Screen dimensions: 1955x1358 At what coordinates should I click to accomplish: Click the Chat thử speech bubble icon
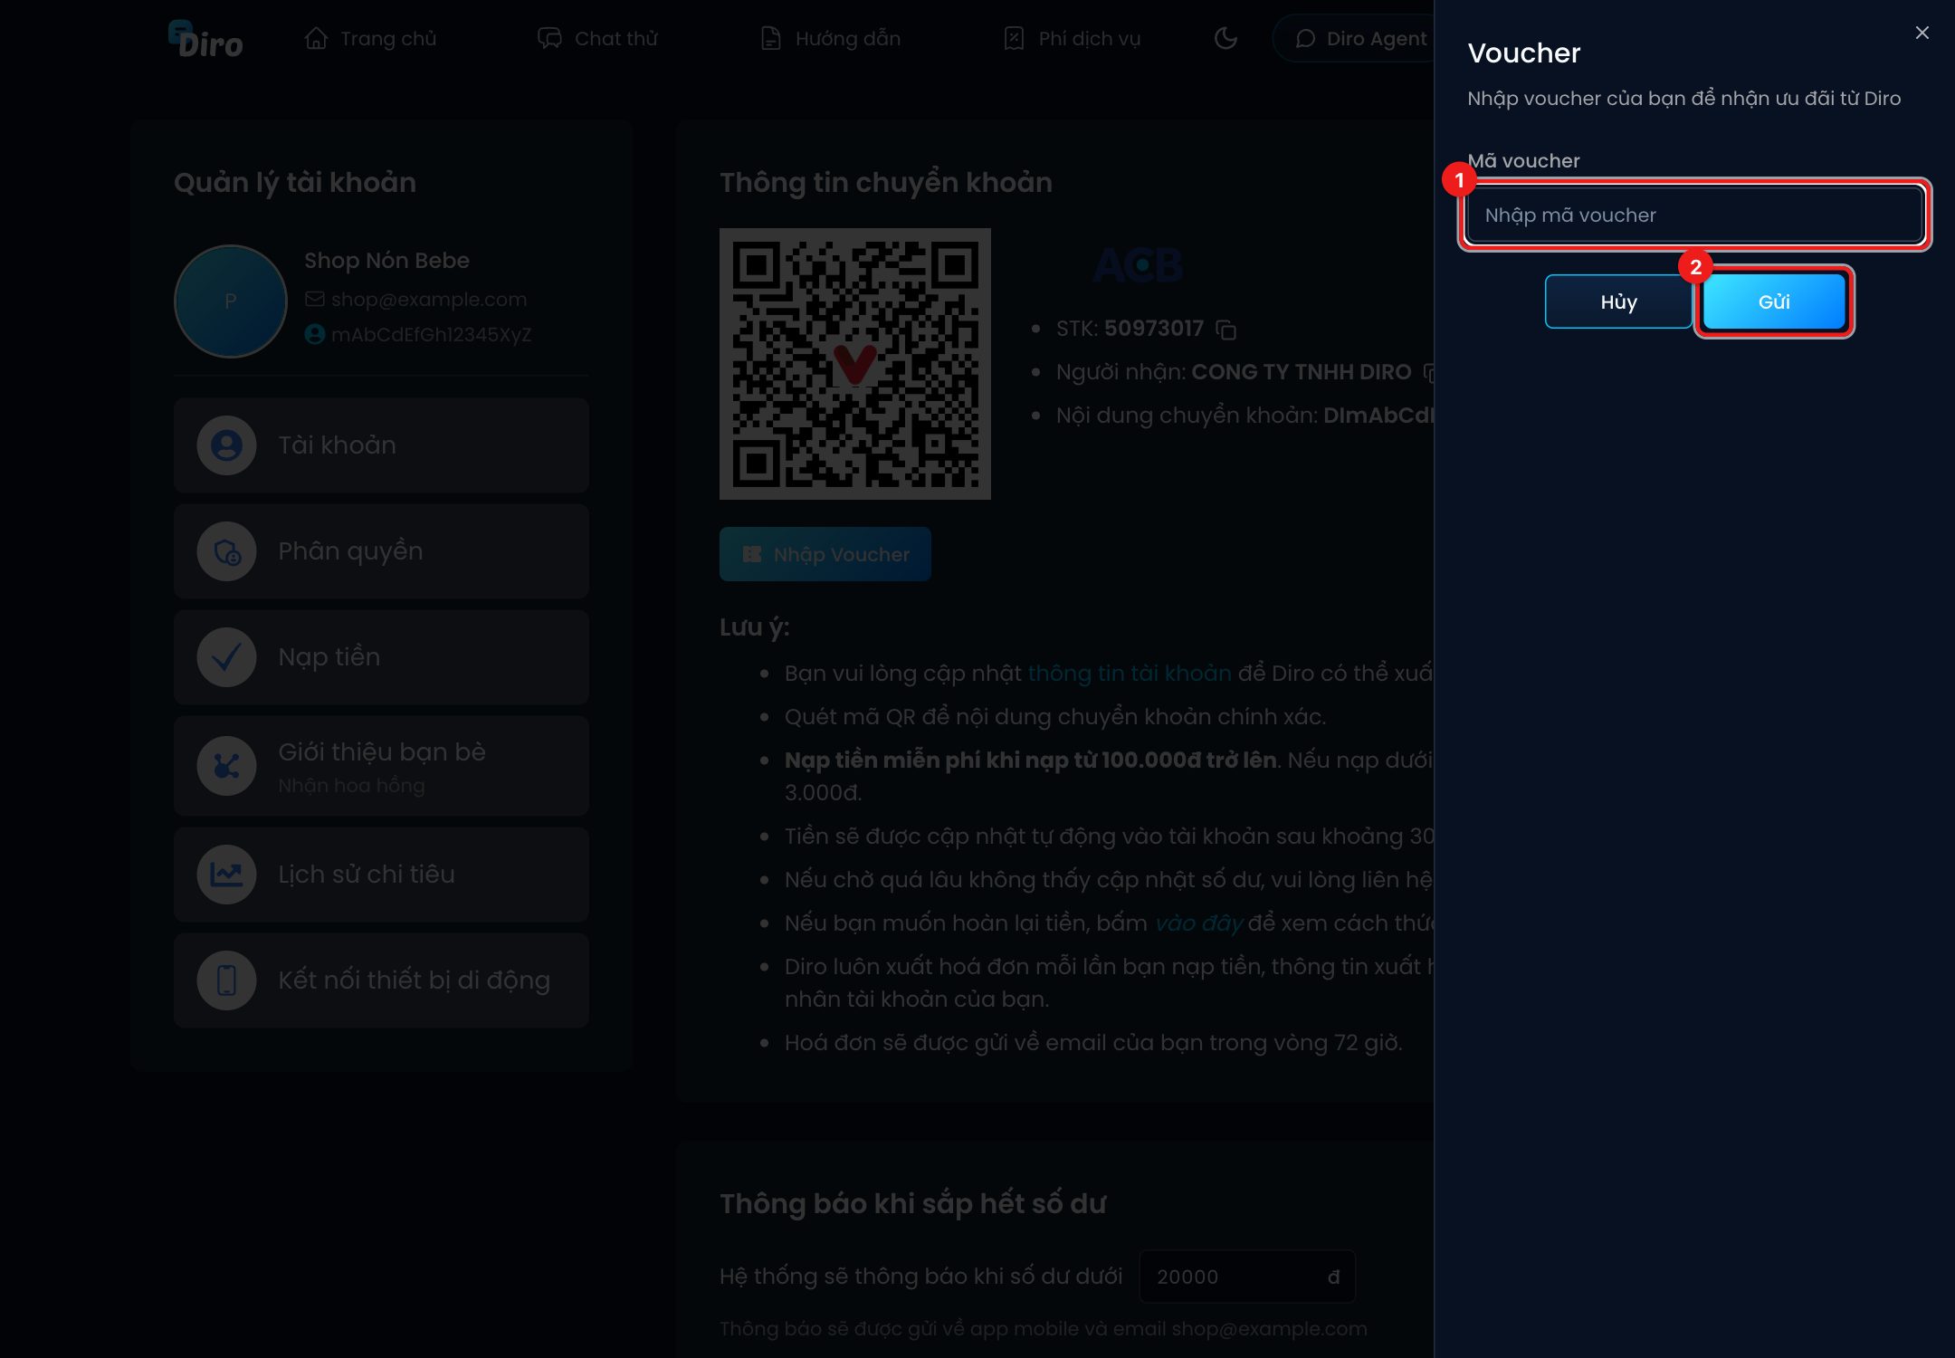549,38
